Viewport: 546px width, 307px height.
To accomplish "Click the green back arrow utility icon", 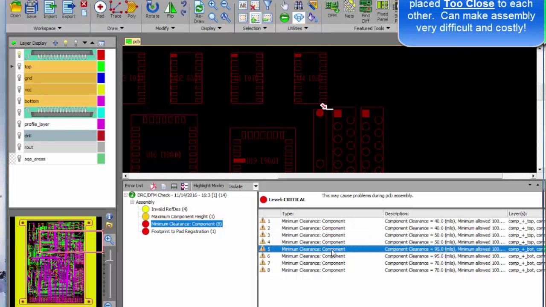I will (285, 17).
